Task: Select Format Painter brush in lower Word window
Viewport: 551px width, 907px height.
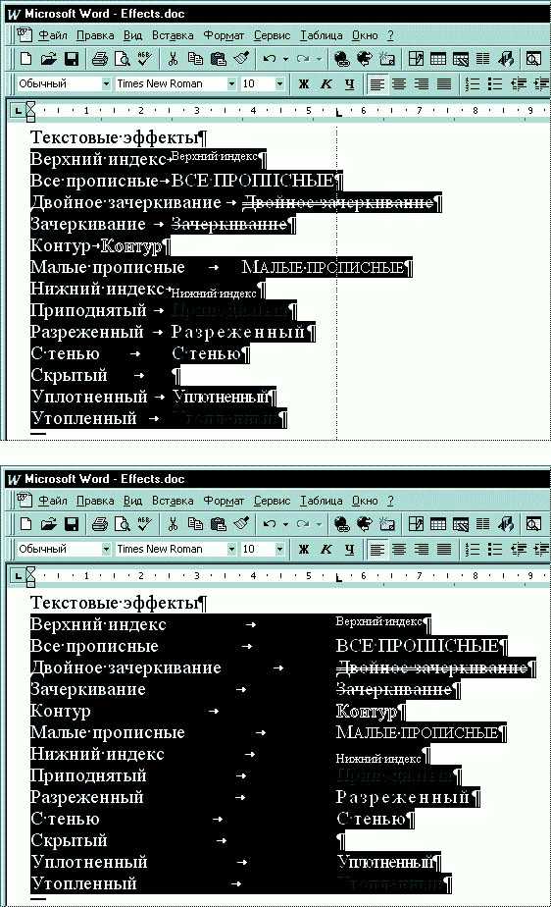Action: click(x=241, y=524)
